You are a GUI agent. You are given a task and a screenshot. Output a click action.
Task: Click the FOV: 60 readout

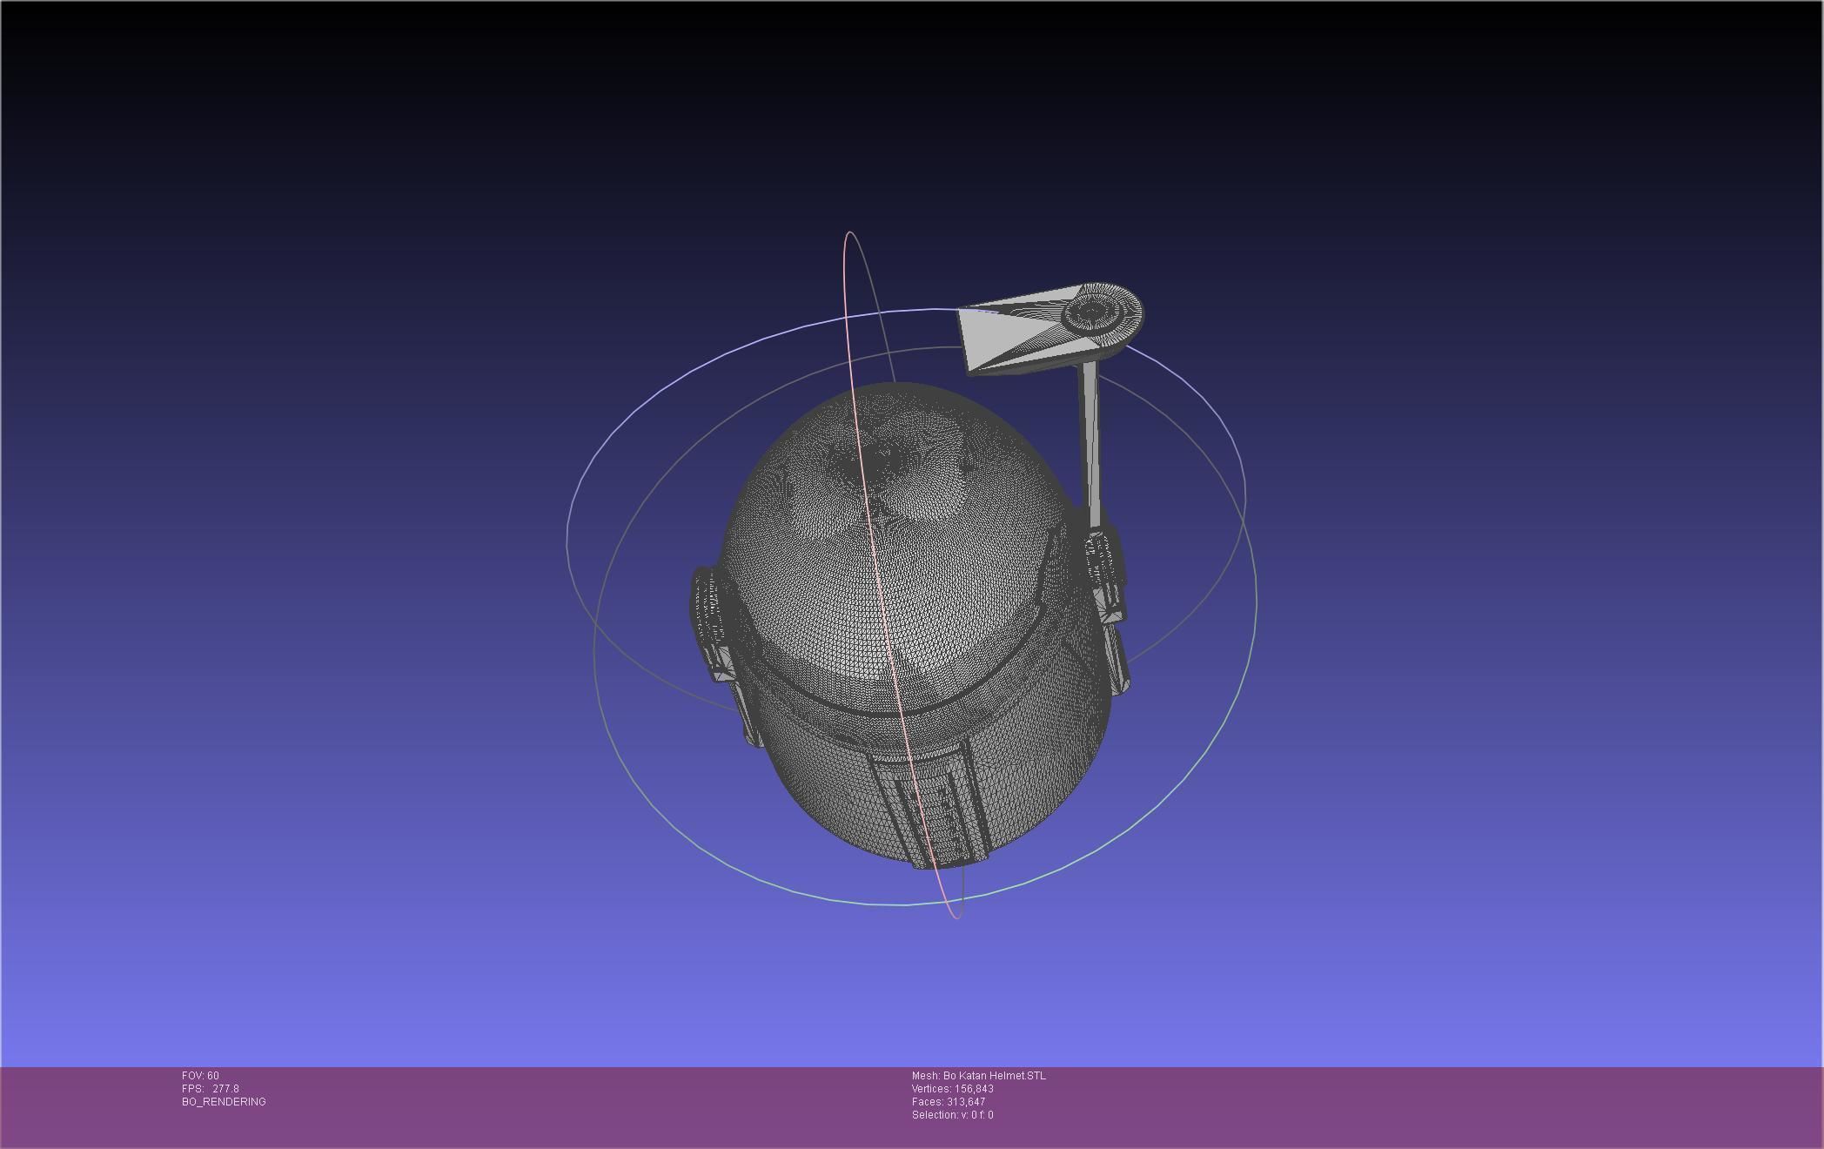click(x=200, y=1076)
